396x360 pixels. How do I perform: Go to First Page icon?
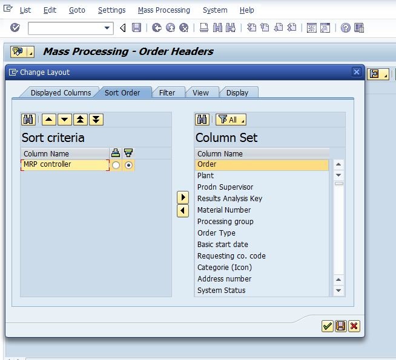point(251,27)
